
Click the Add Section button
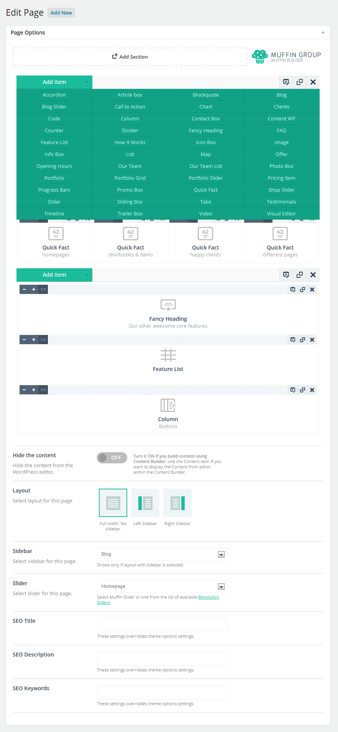tap(130, 57)
